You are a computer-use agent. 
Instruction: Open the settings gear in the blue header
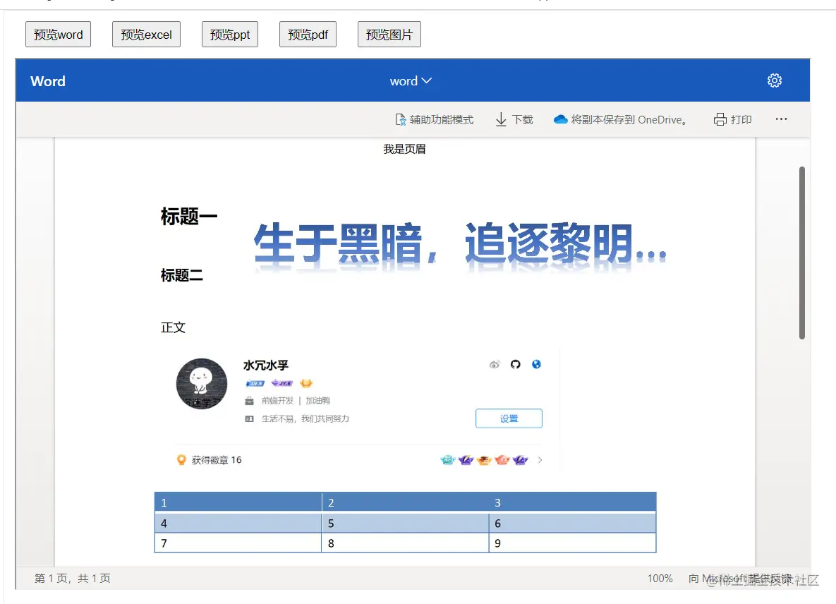point(775,80)
